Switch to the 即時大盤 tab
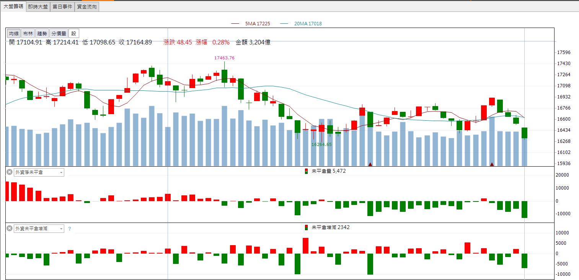 38,7
